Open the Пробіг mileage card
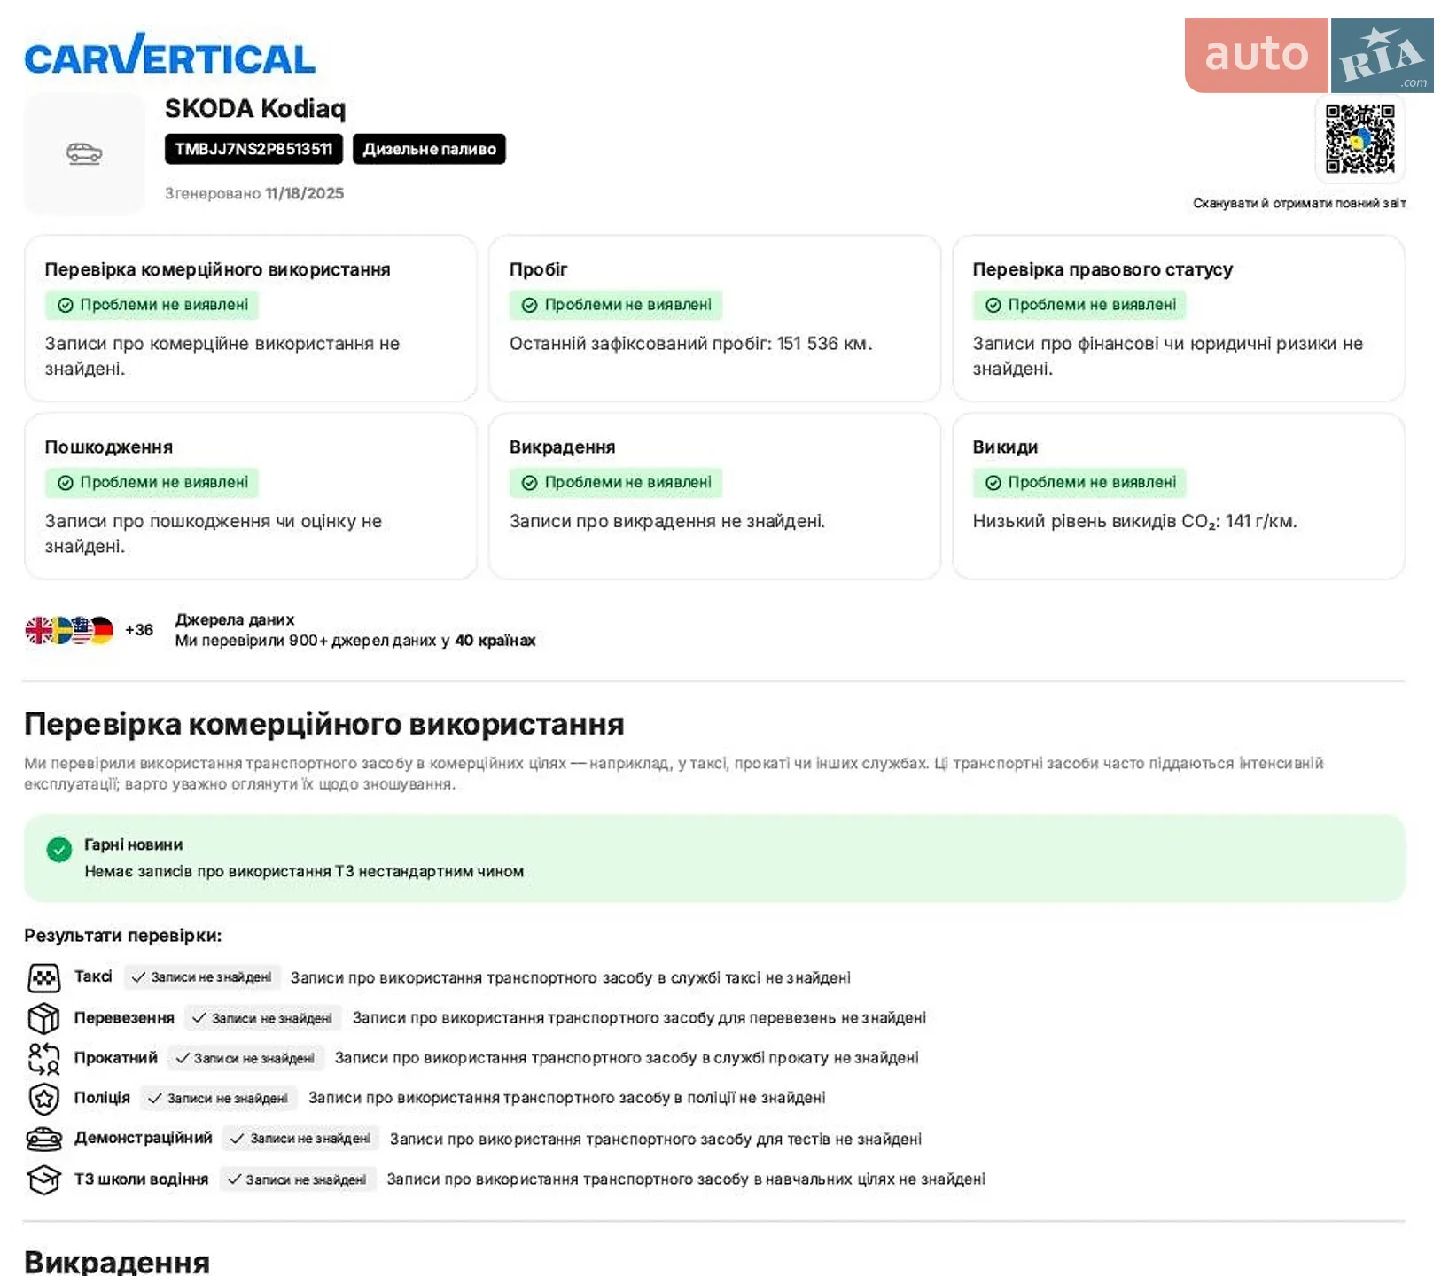This screenshot has width=1449, height=1276. [x=714, y=318]
